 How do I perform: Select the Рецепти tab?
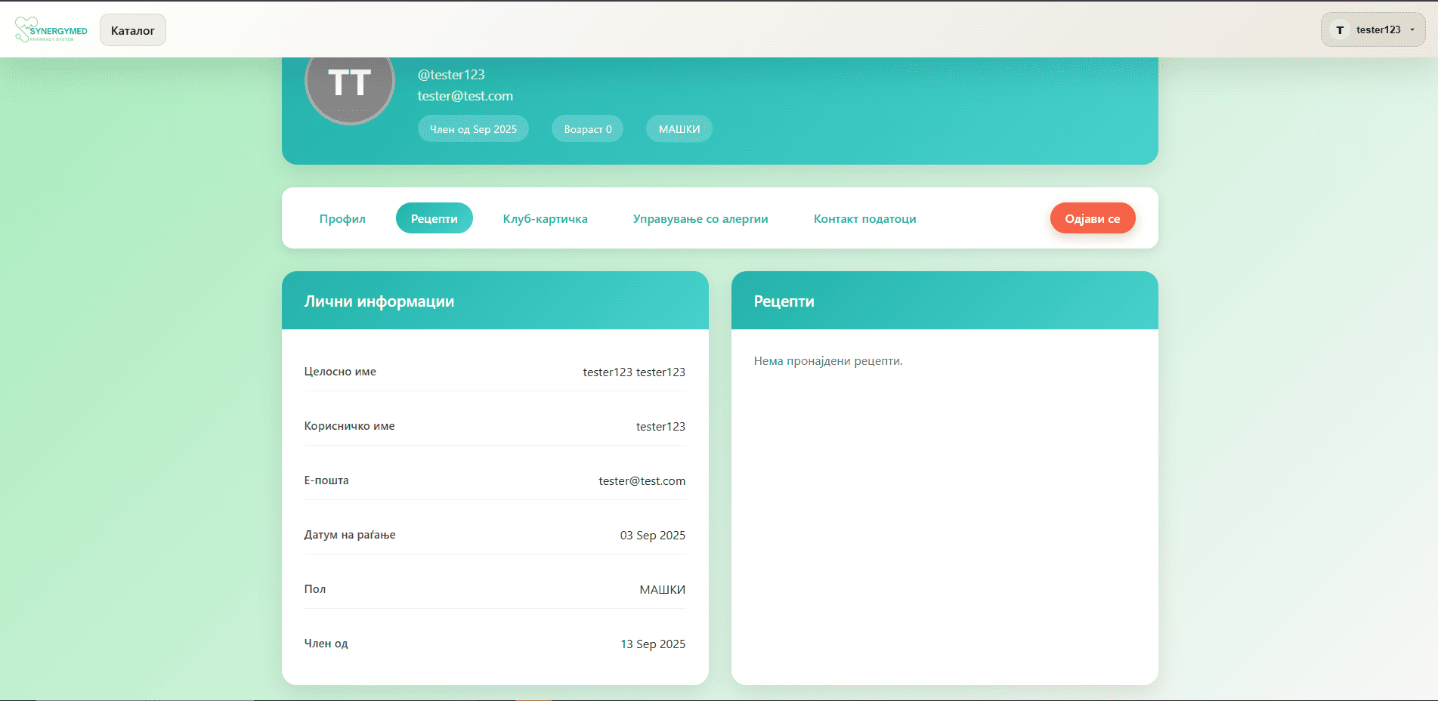pos(434,218)
